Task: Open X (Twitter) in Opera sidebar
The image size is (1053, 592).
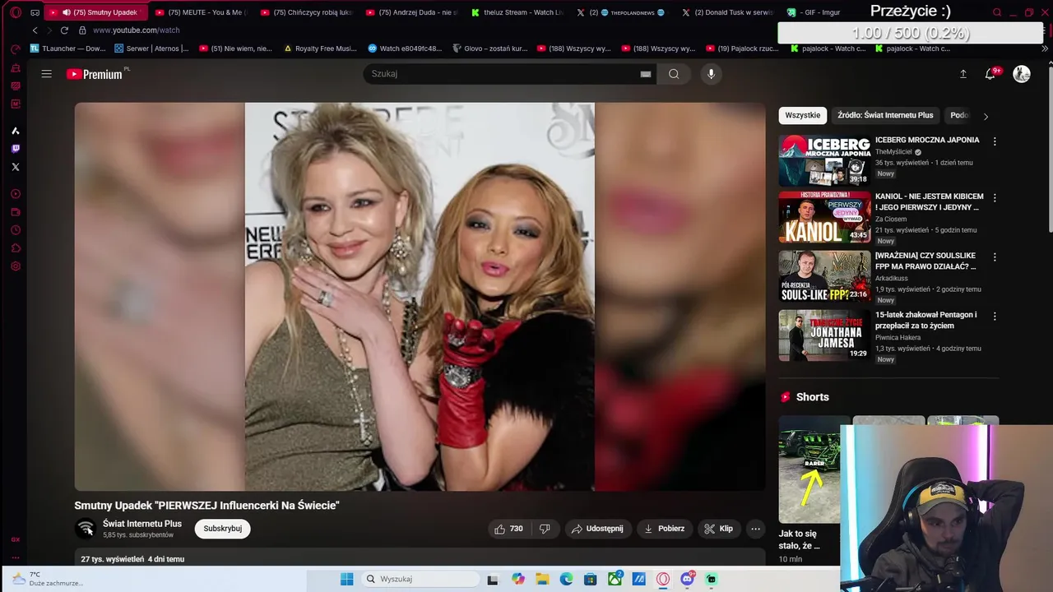Action: [x=15, y=167]
